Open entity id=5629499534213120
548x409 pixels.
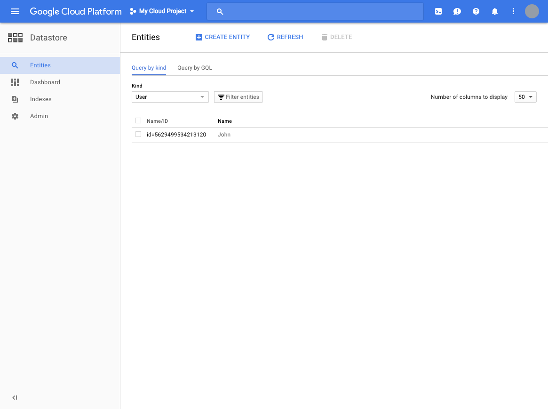click(x=176, y=135)
